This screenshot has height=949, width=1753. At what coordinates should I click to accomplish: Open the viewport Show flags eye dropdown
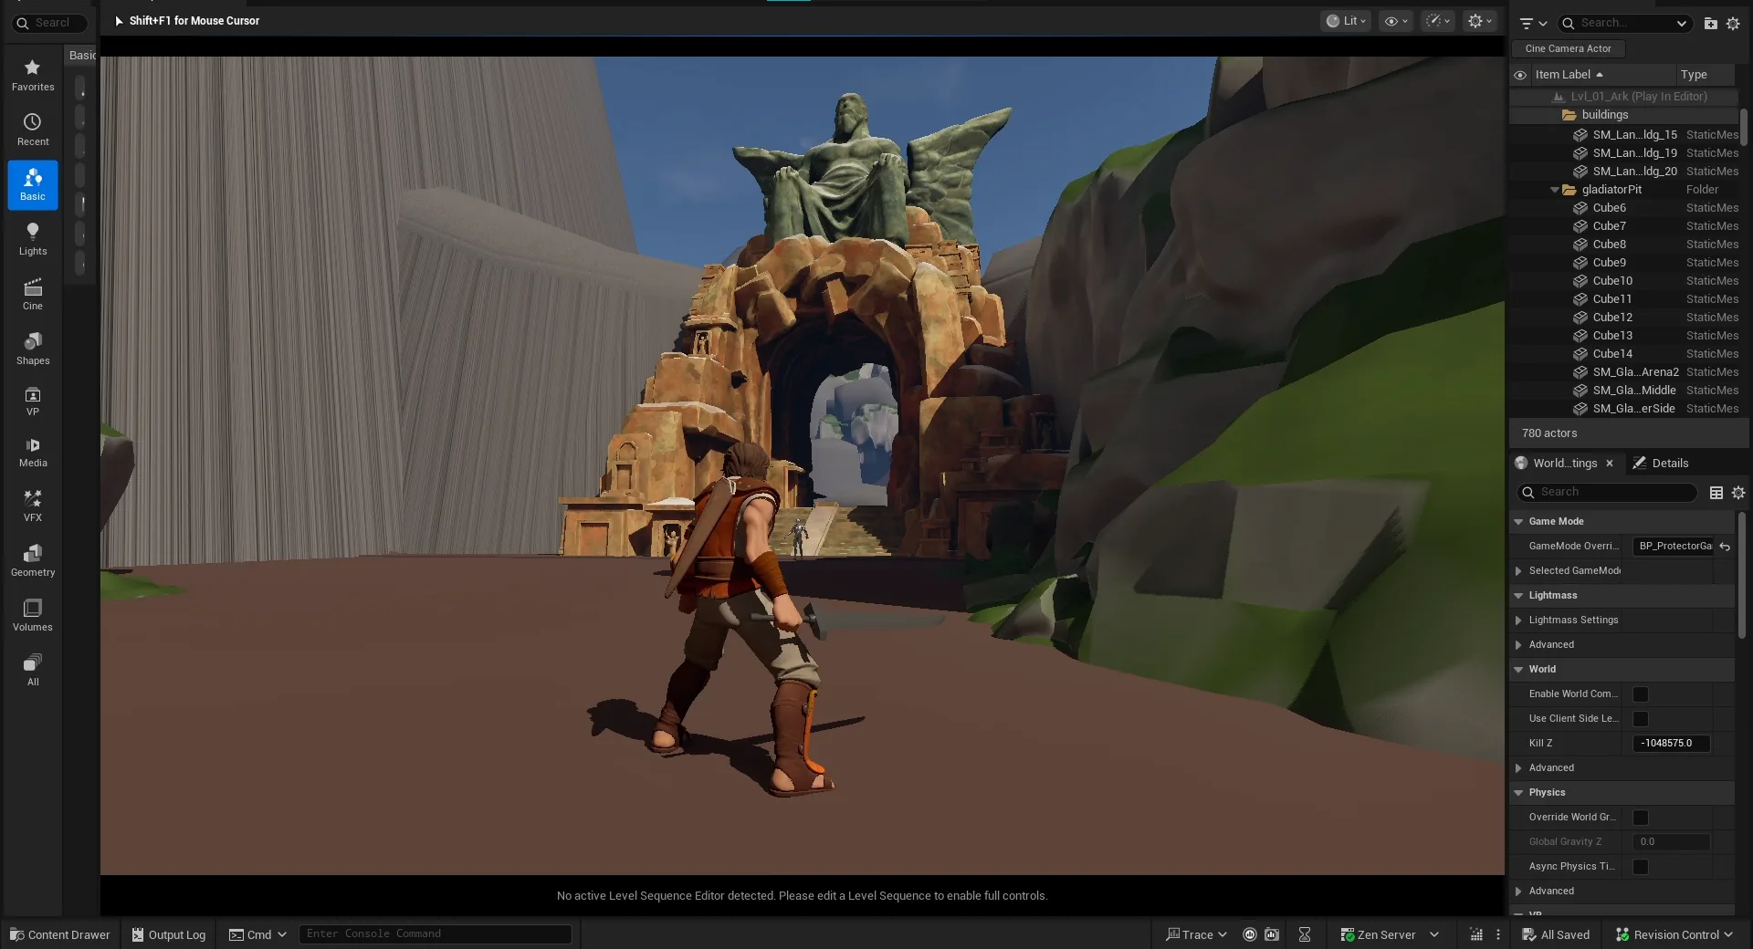point(1396,21)
